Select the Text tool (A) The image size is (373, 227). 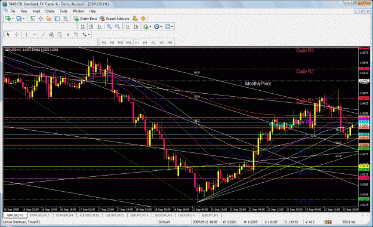68,35
